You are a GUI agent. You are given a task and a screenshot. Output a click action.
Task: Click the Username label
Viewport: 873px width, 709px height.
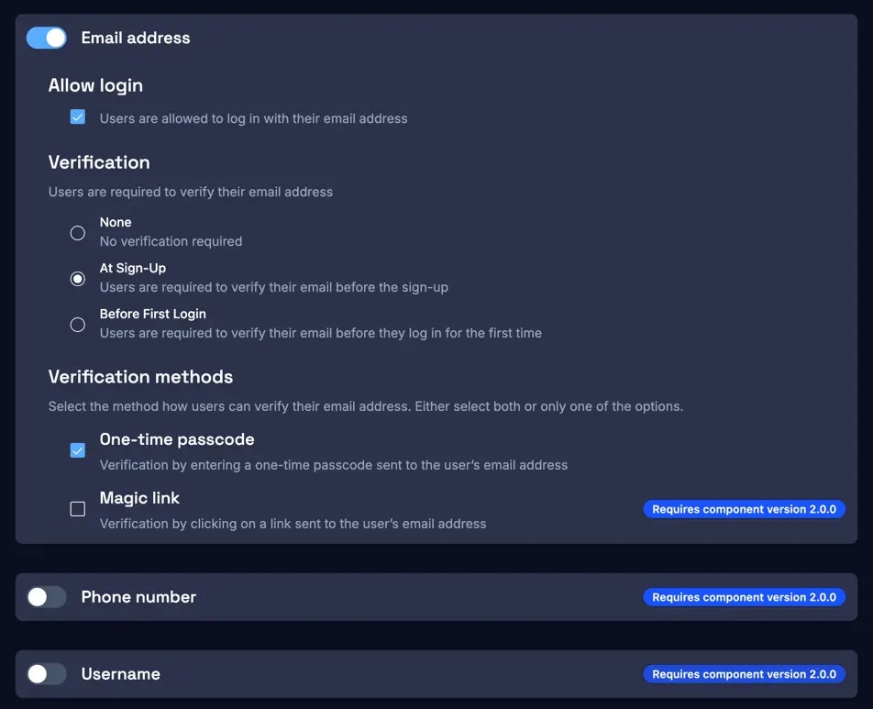(x=121, y=674)
